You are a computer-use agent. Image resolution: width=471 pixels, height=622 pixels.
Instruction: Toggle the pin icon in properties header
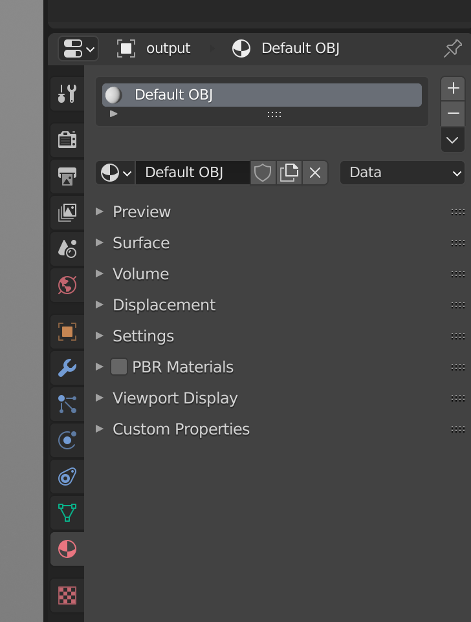point(453,48)
